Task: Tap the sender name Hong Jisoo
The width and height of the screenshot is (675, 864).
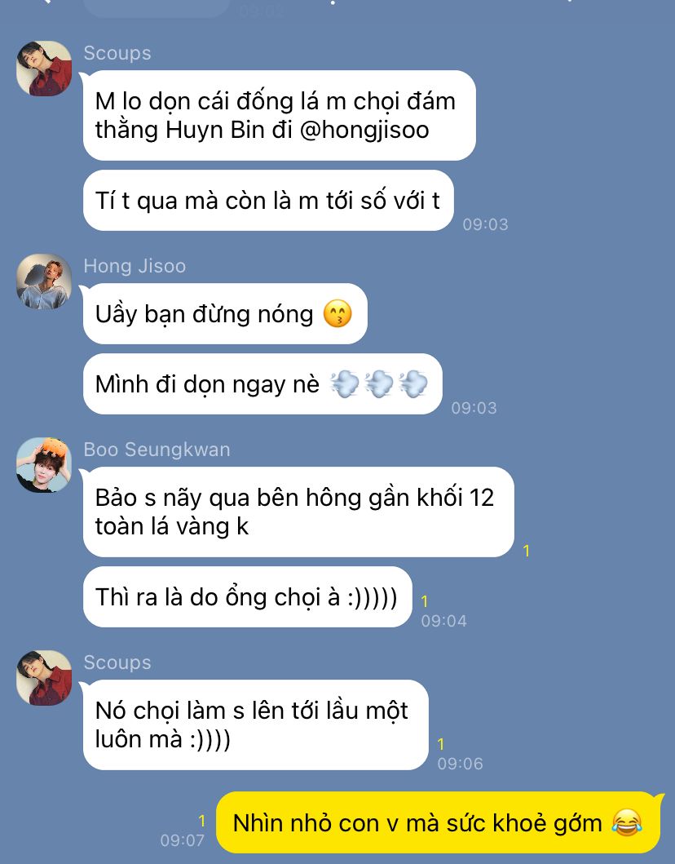Action: coord(135,266)
